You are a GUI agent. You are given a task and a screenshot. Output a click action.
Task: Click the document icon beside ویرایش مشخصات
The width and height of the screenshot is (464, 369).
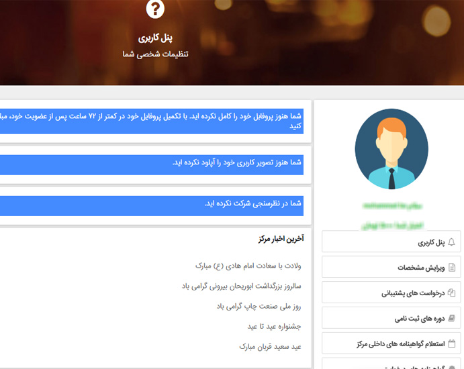tap(451, 267)
